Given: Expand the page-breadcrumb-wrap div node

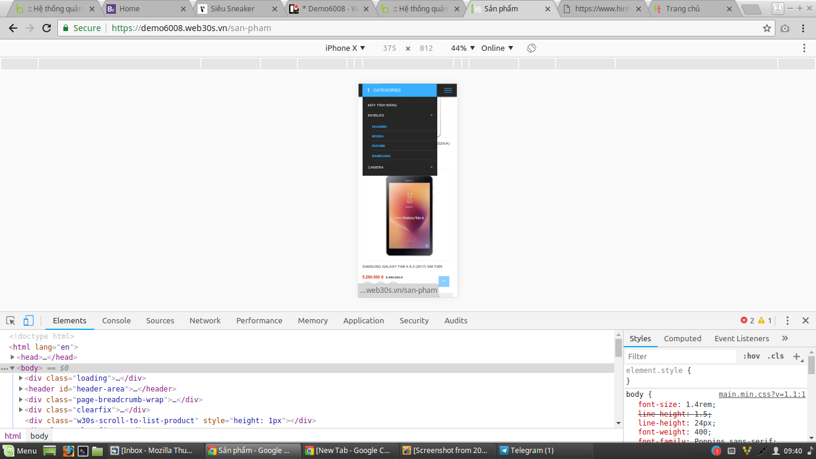Looking at the screenshot, I should pyautogui.click(x=22, y=400).
